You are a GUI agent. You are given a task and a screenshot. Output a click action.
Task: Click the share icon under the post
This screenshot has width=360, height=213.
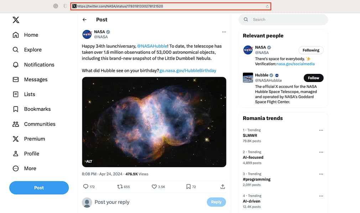click(222, 186)
